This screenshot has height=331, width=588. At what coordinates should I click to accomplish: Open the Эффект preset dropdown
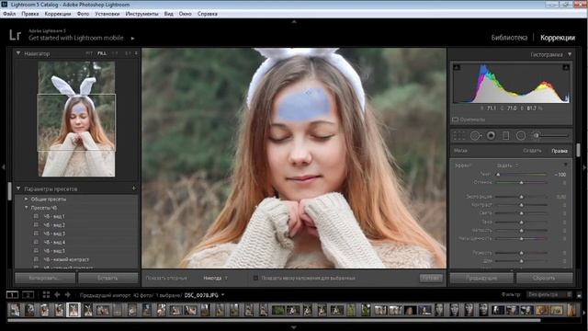pyautogui.click(x=508, y=165)
